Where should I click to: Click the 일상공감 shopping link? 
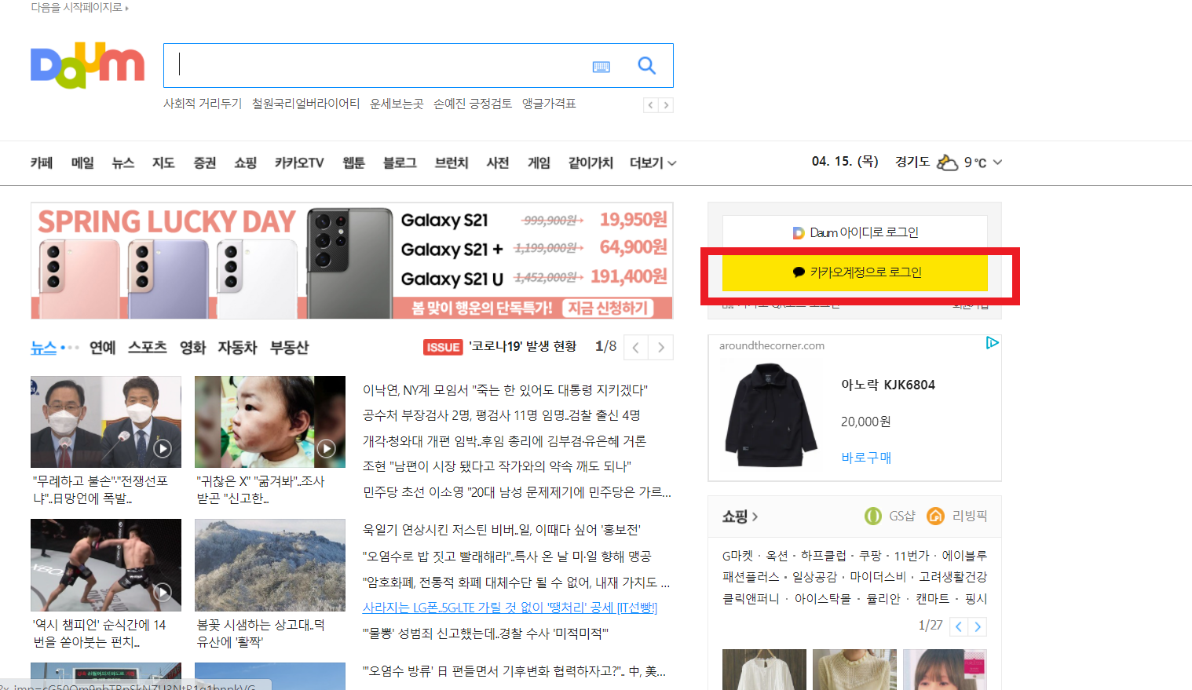pos(814,577)
